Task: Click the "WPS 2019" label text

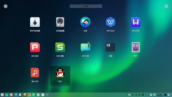Action: pos(110,31)
